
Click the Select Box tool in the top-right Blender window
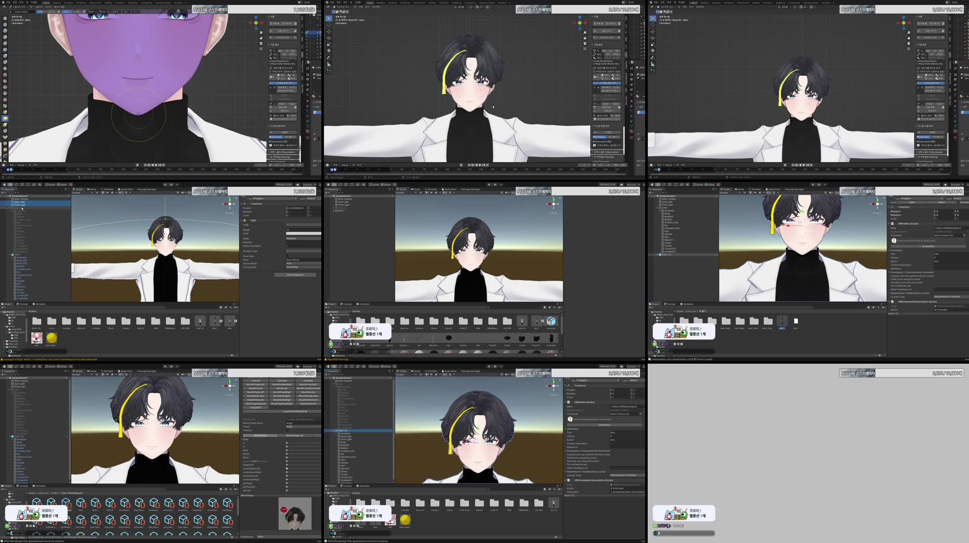coord(653,18)
